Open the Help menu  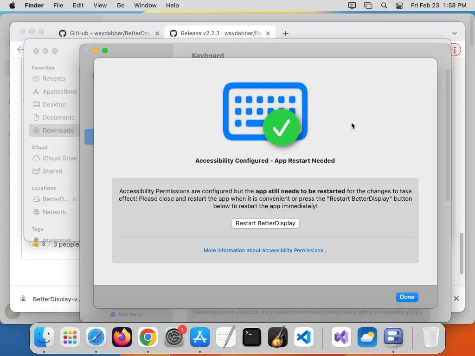[x=173, y=6]
